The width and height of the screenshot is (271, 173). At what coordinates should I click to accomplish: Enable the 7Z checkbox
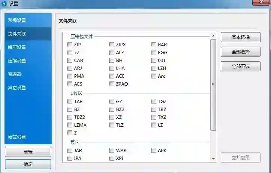click(70, 52)
